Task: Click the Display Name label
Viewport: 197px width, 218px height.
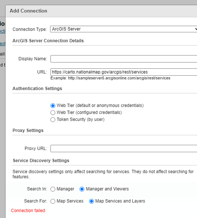Action: coord(33,59)
